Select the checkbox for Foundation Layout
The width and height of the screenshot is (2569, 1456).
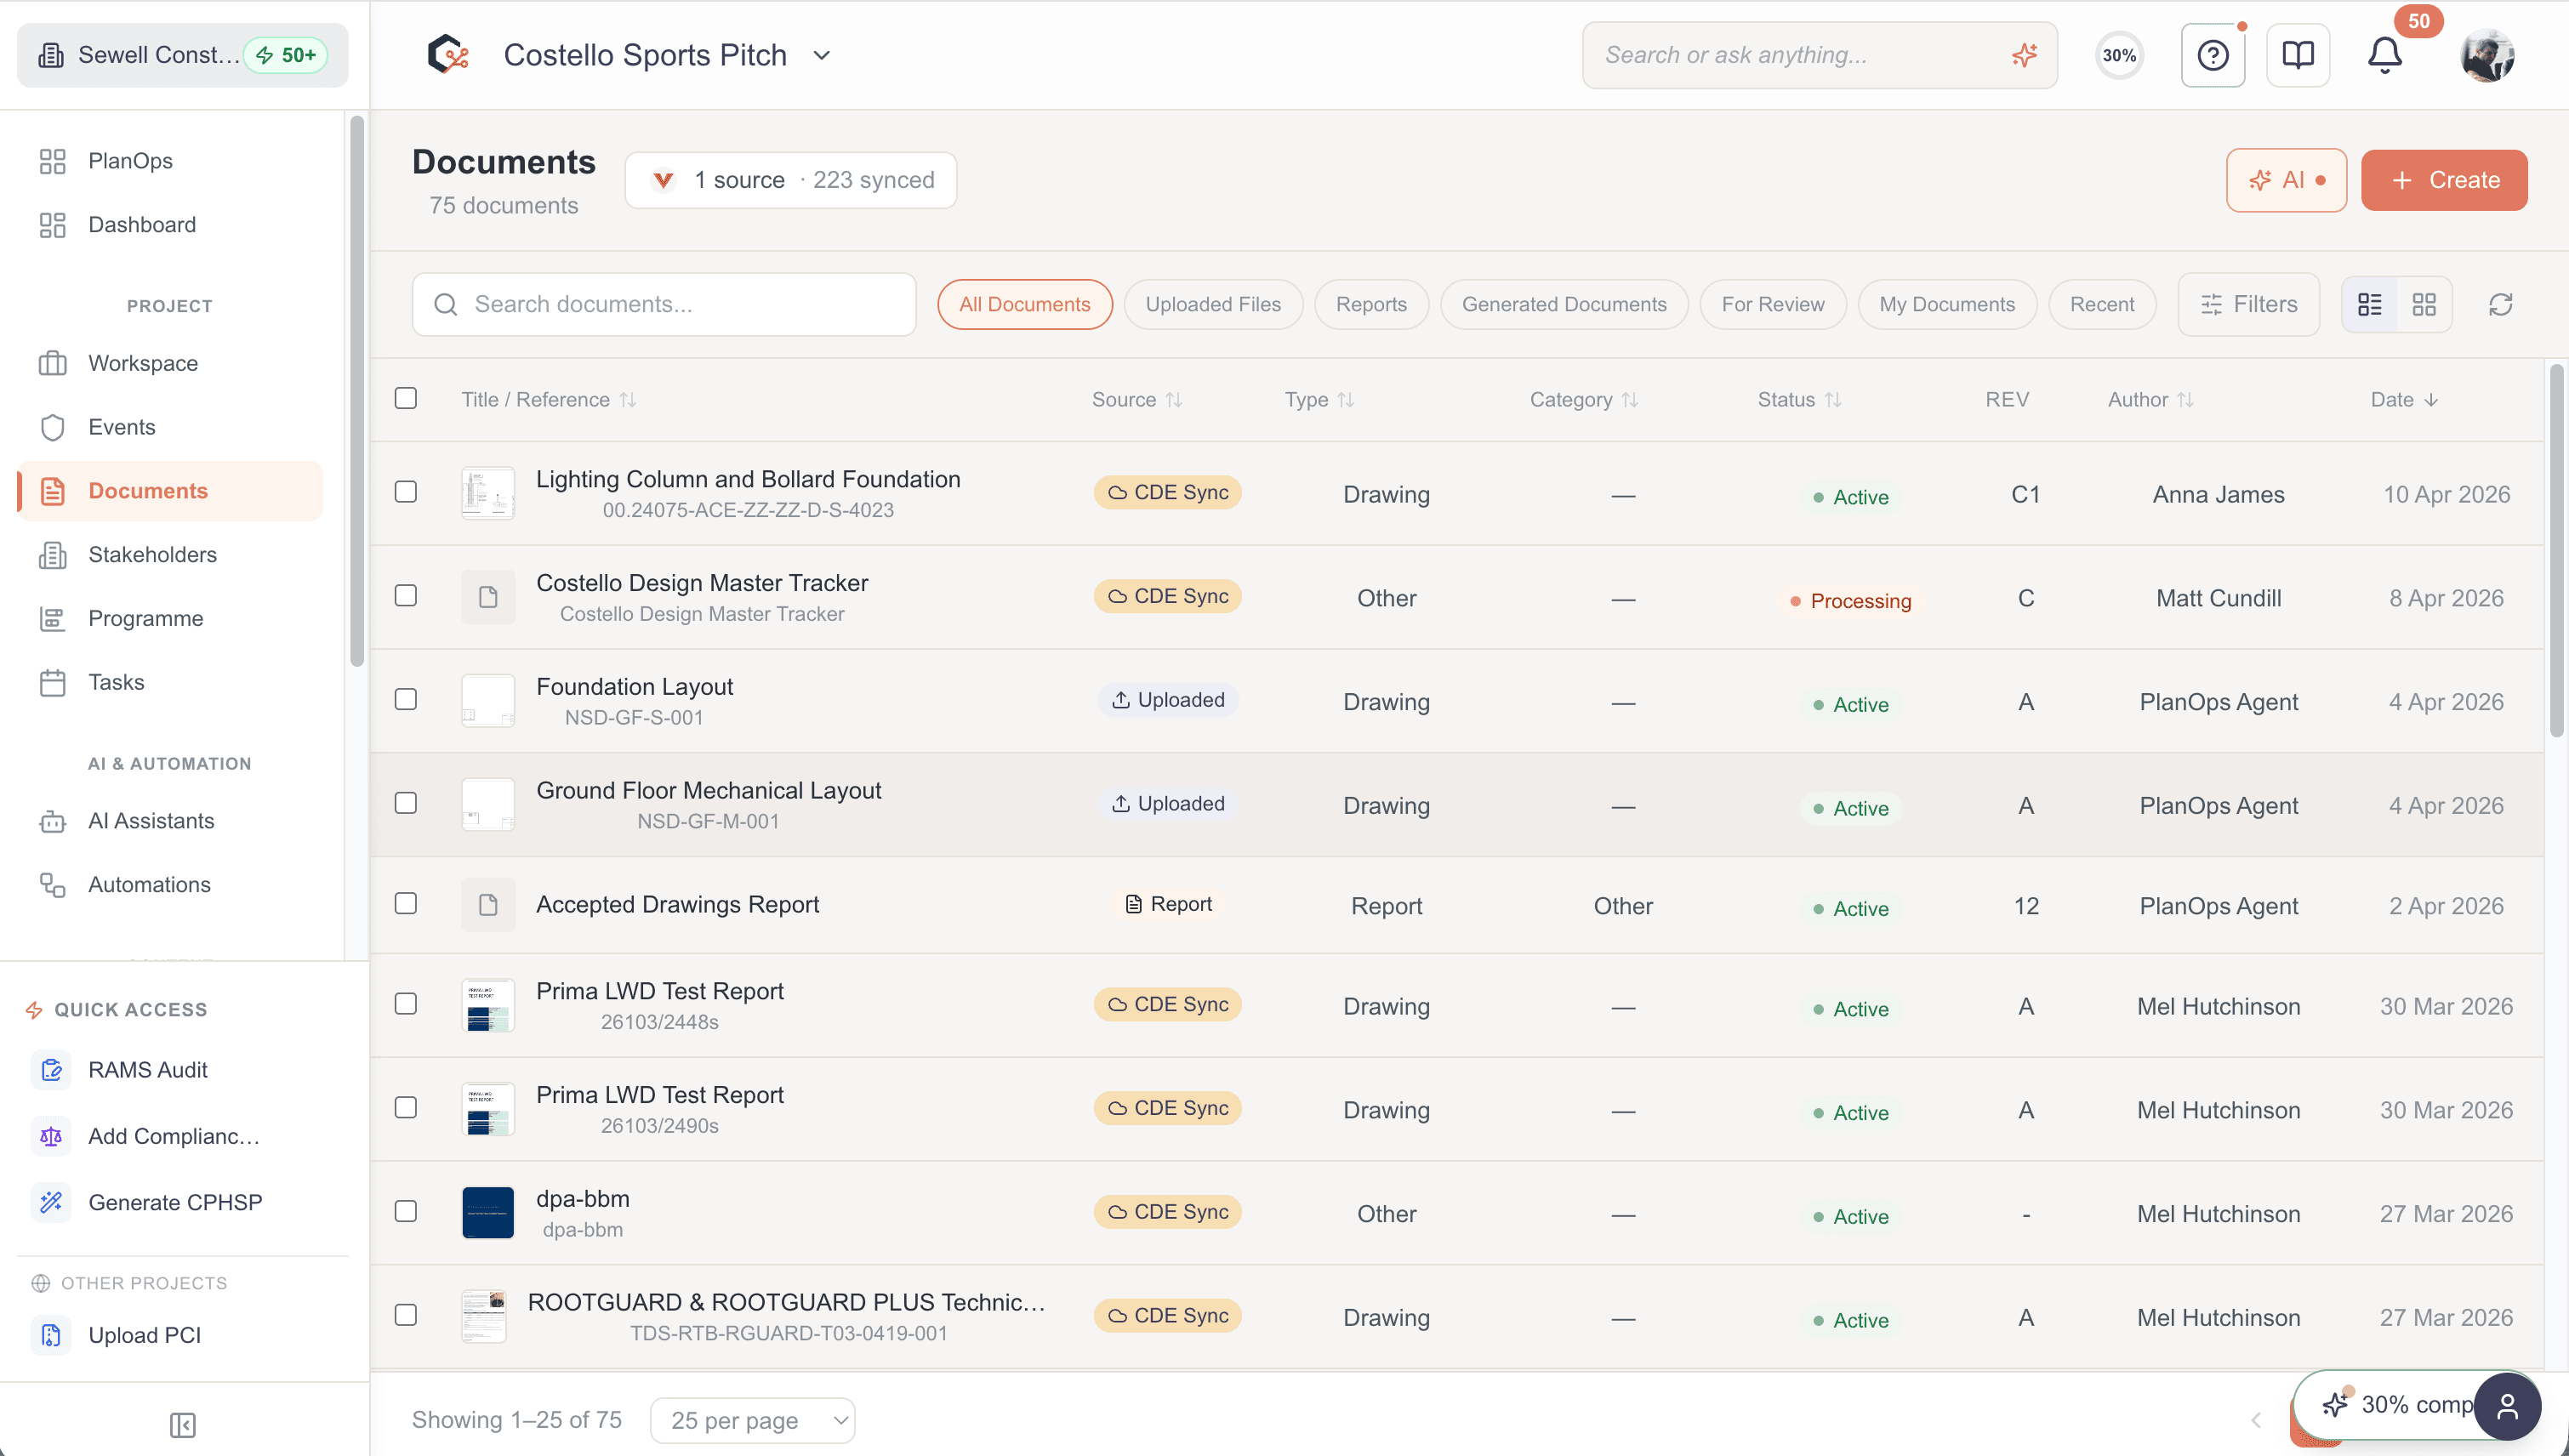pyautogui.click(x=406, y=700)
